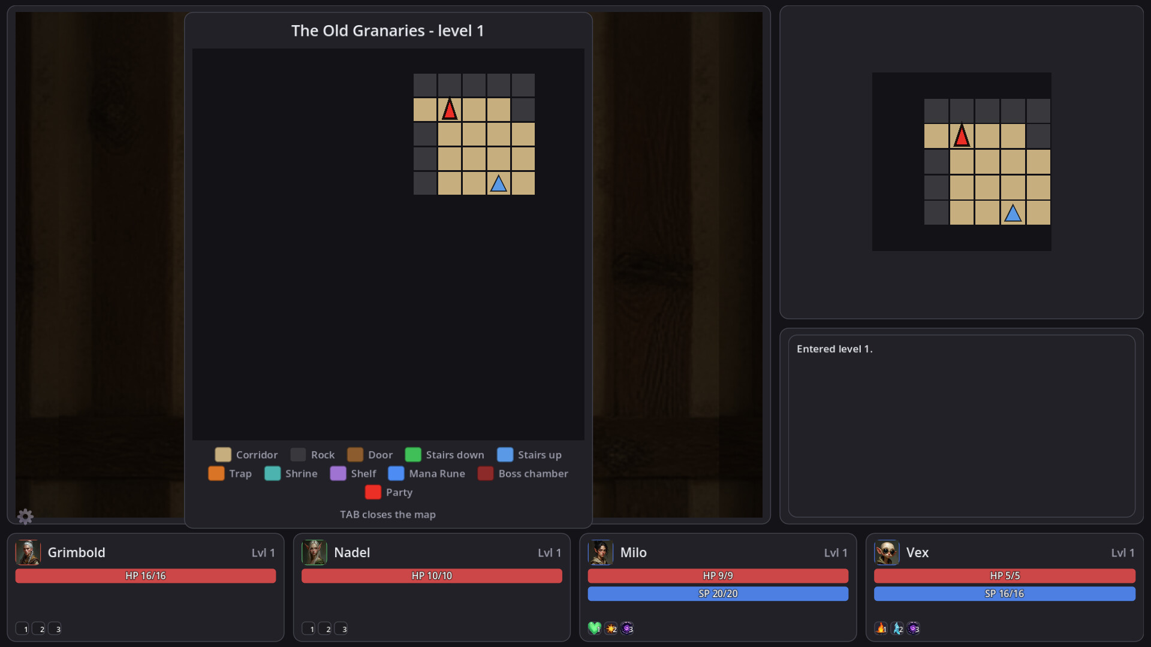Click Nadel's character portrait
Image resolution: width=1151 pixels, height=647 pixels.
314,552
